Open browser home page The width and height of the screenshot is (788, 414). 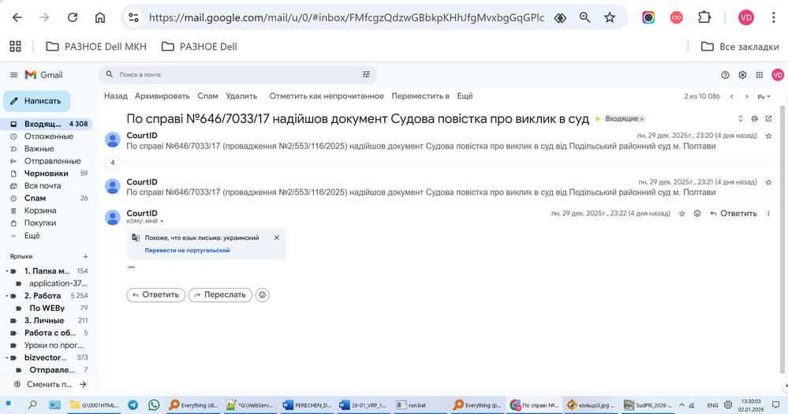(100, 17)
